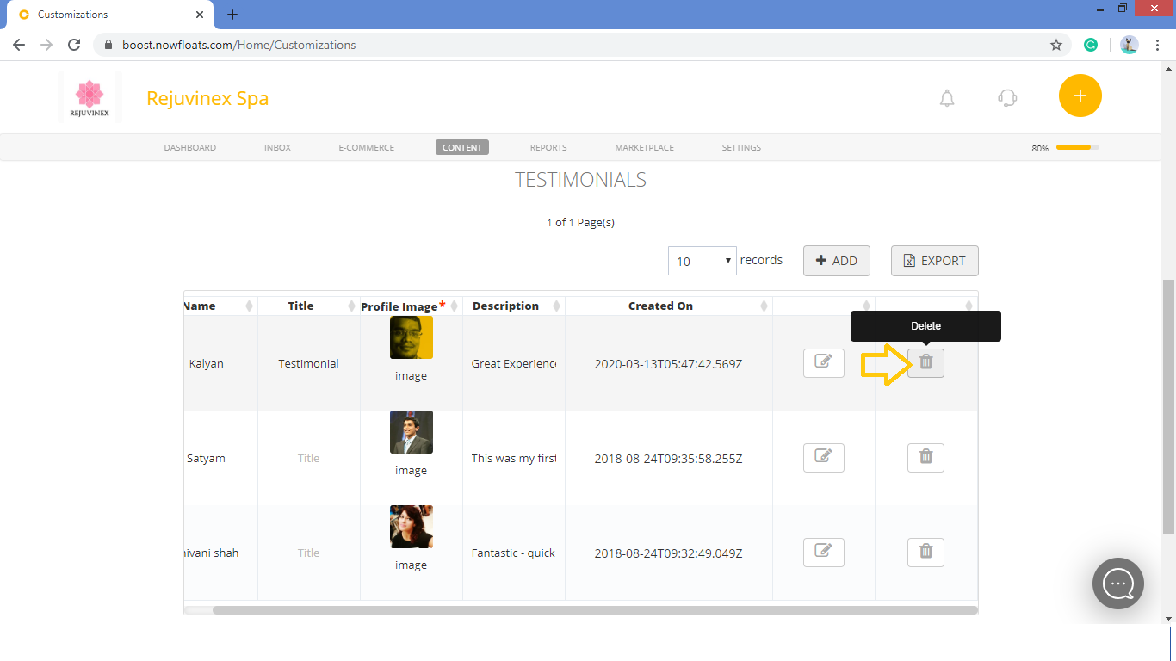Click 'This was my first' description cell
The width and height of the screenshot is (1176, 661).
point(514,458)
